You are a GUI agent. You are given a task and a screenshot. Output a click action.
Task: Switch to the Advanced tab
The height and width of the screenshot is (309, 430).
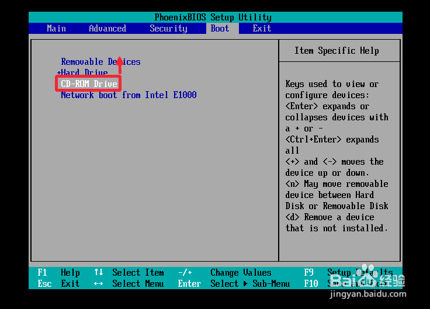coord(107,28)
